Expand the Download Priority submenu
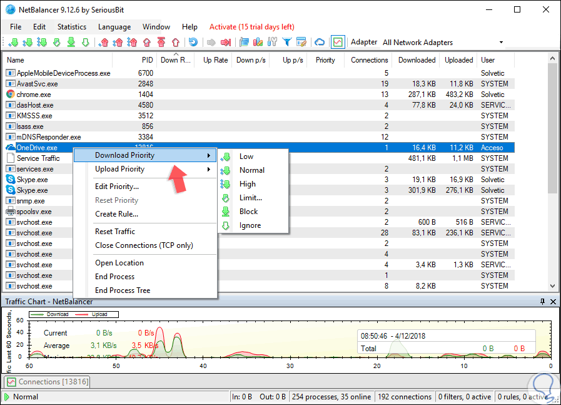This screenshot has height=405, width=561. click(145, 155)
